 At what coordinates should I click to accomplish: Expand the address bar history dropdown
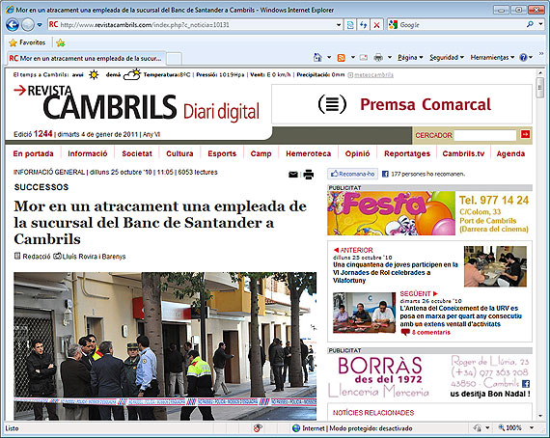339,25
